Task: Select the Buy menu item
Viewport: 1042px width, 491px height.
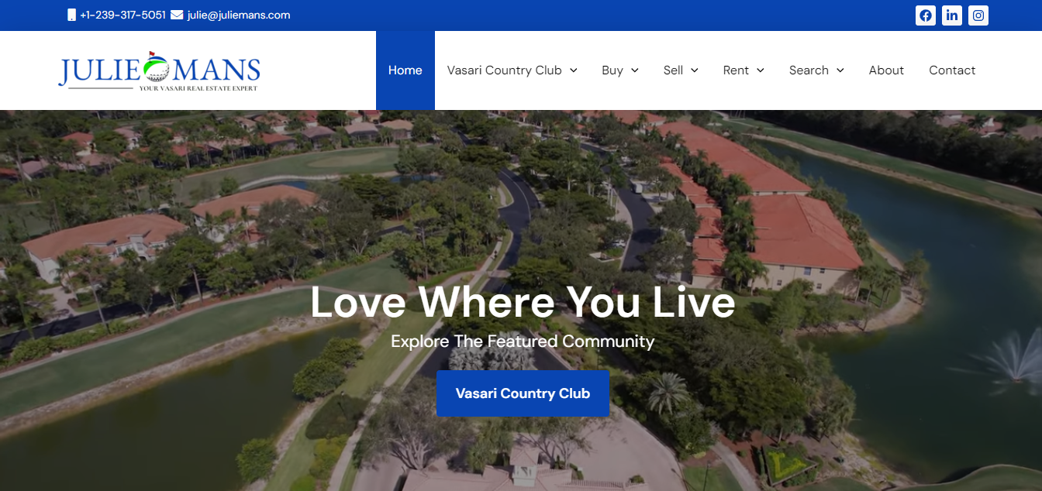Action: 612,70
